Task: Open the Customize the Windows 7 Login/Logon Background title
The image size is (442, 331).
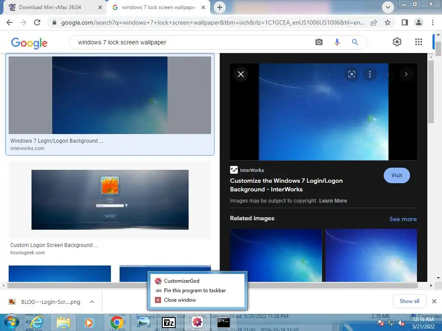Action: coord(286,185)
